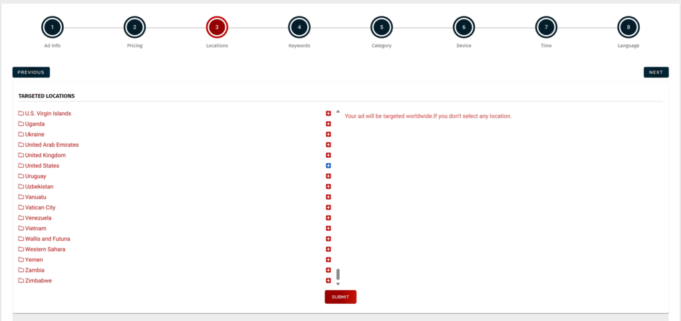
Task: Go to step 1 Ad Info
Action: pyautogui.click(x=53, y=28)
